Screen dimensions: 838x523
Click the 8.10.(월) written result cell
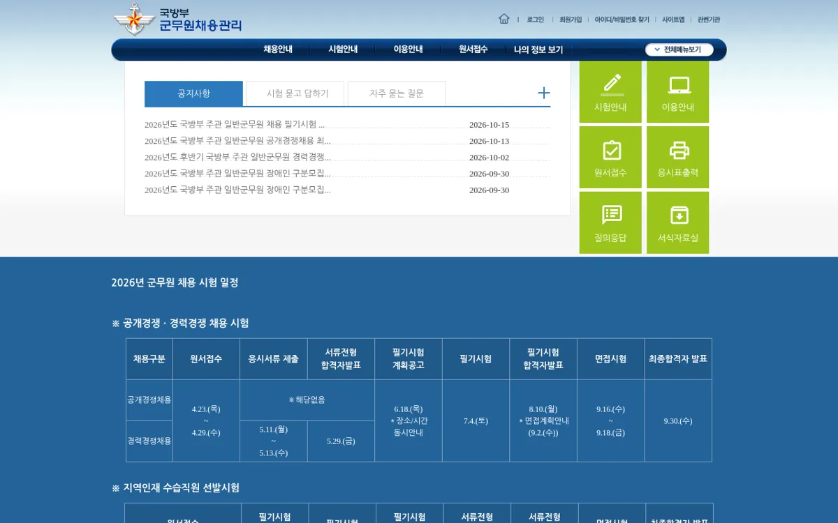pyautogui.click(x=543, y=420)
